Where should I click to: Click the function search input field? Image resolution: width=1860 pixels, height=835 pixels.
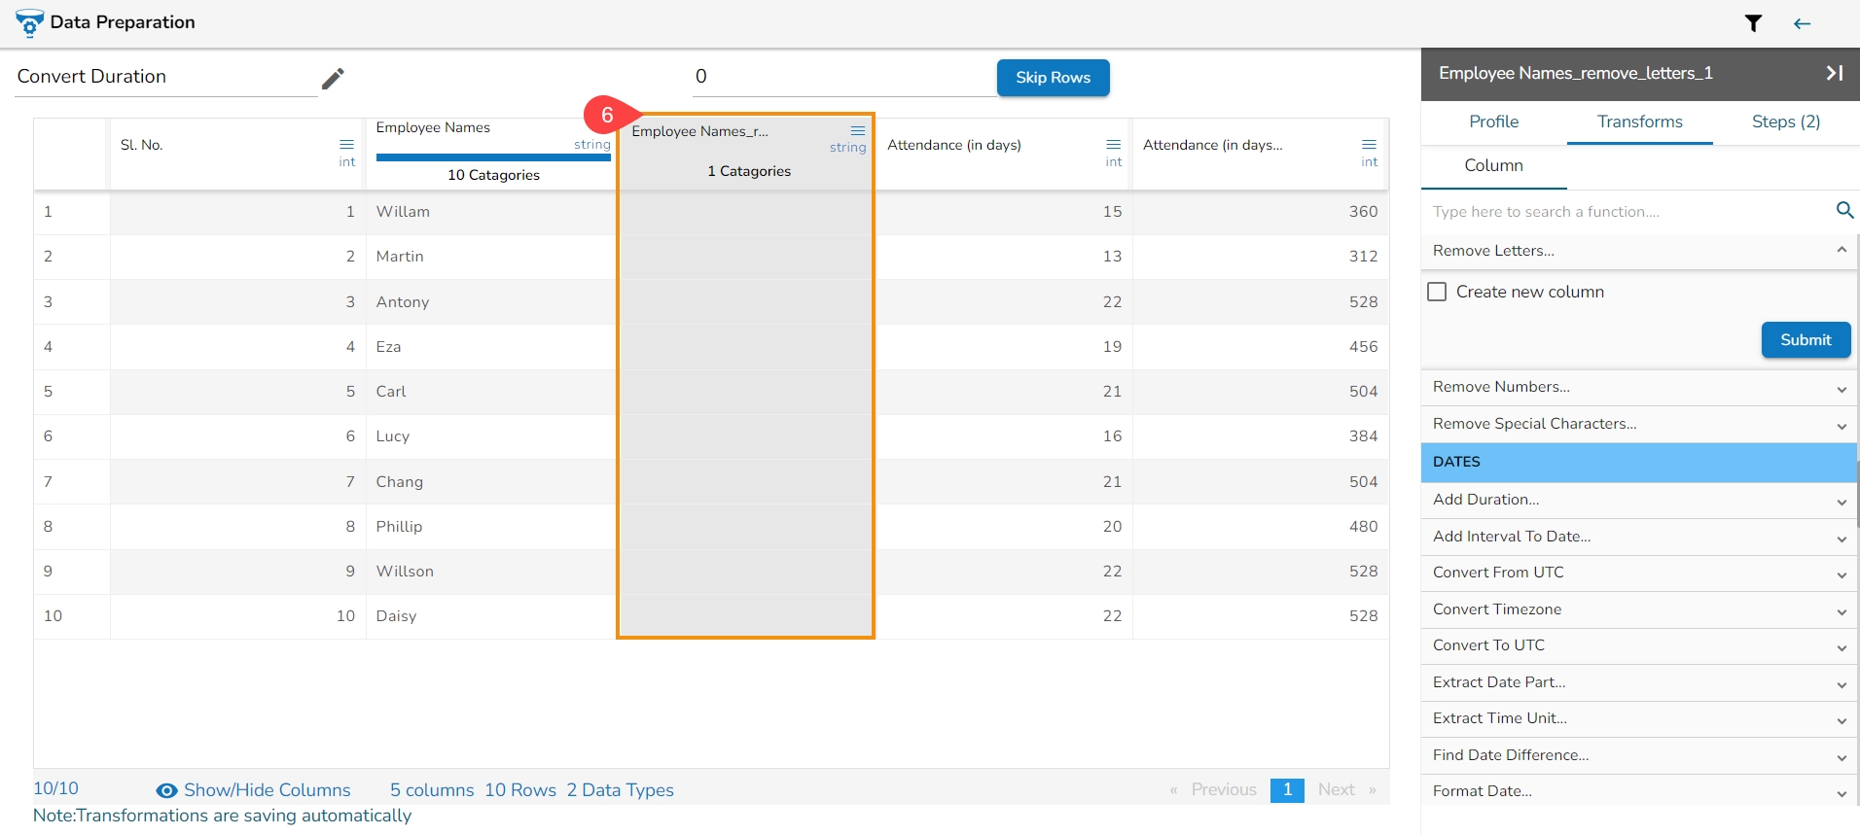tap(1625, 211)
